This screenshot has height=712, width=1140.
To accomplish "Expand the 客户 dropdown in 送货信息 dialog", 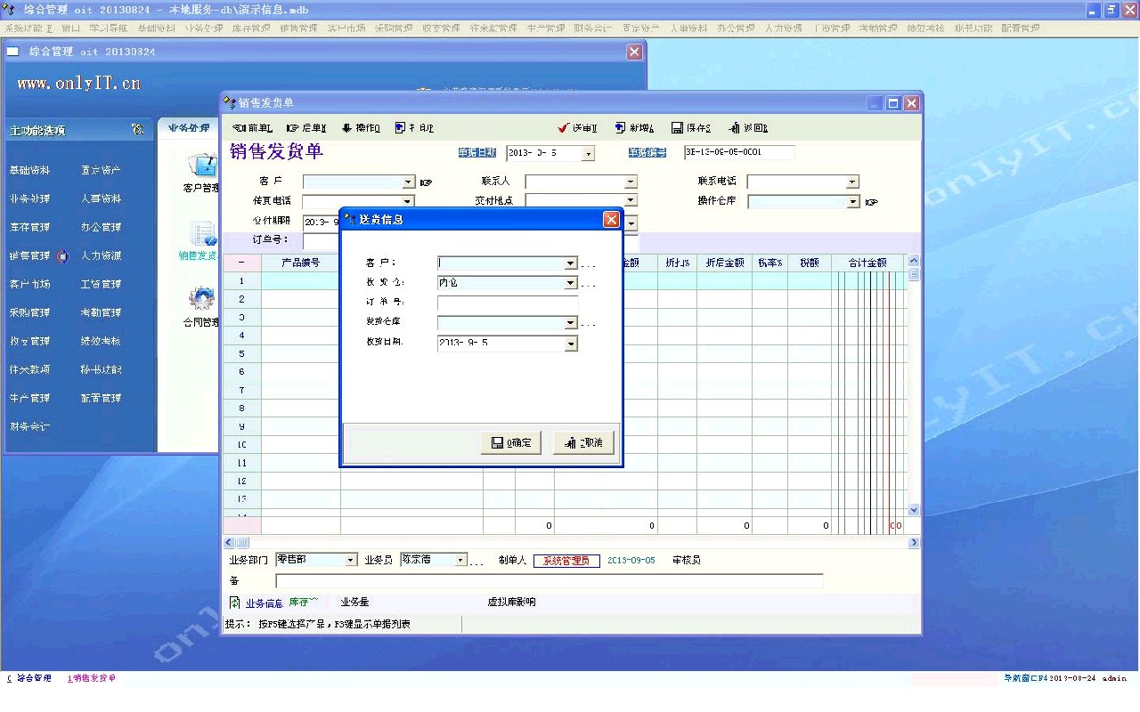I will [571, 264].
